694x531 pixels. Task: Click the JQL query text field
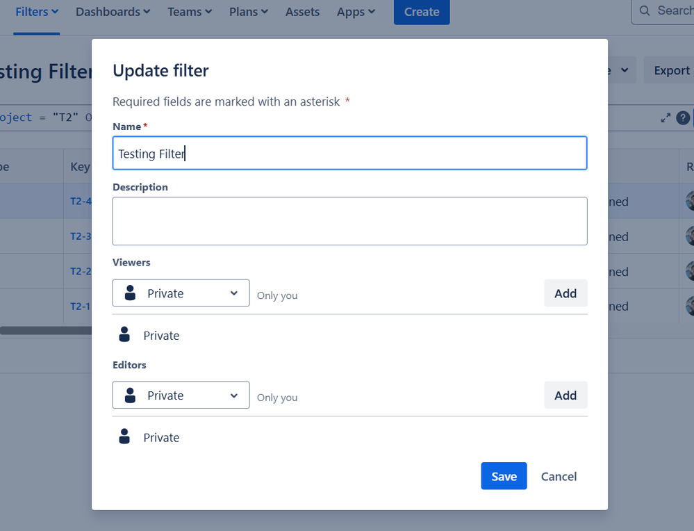(46, 117)
